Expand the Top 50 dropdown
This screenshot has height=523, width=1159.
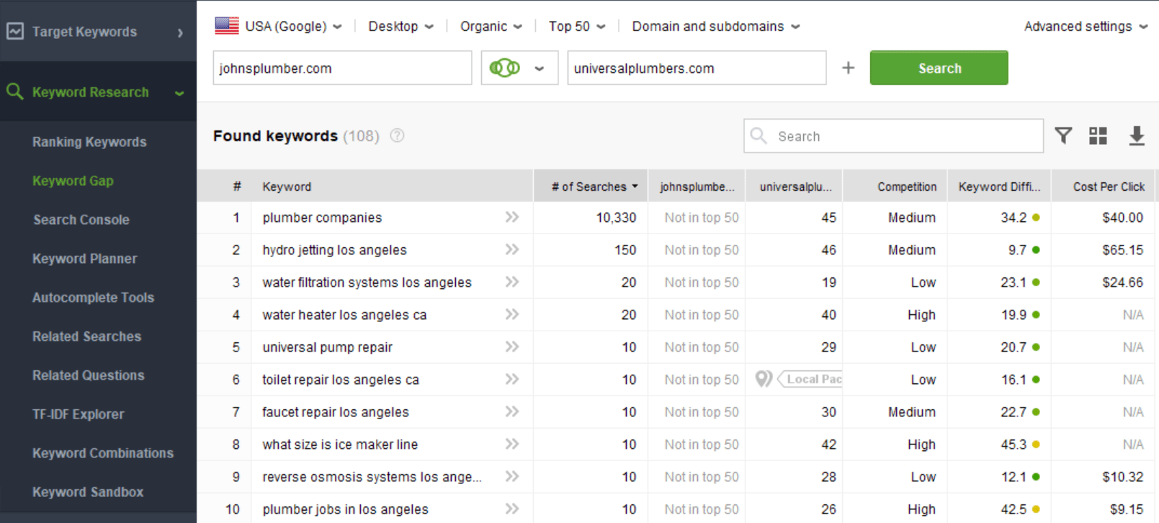coord(577,26)
